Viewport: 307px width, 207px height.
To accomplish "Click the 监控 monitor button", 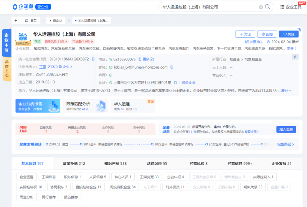I will coord(267,34).
